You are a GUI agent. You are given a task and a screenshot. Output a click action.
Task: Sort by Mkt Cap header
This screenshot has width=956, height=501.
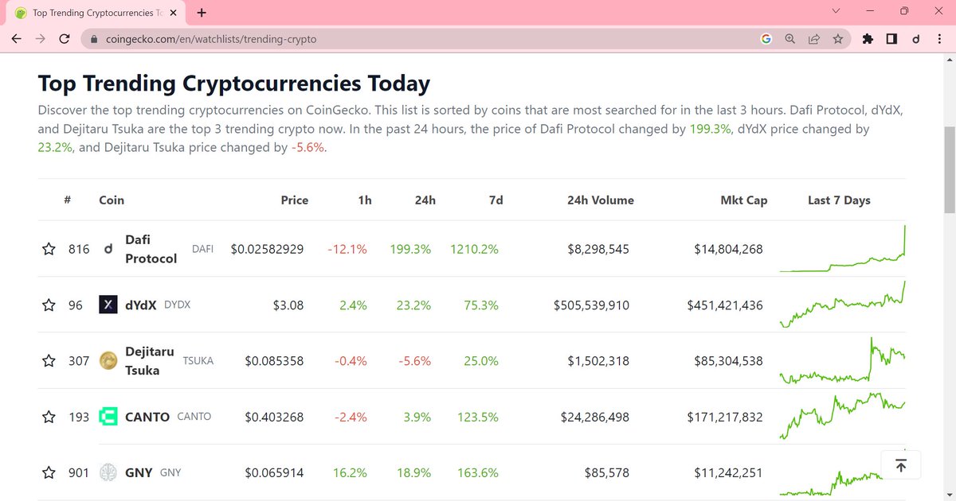744,200
